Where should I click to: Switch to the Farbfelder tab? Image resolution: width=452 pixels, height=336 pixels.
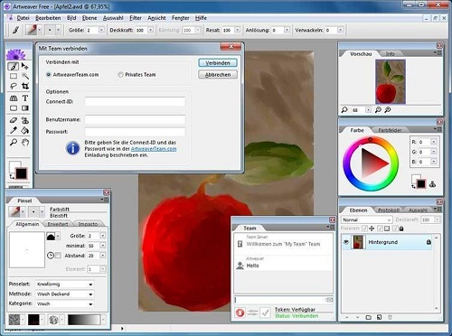point(390,130)
